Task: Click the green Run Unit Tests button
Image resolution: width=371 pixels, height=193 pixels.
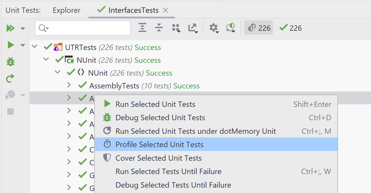Action: [11, 45]
